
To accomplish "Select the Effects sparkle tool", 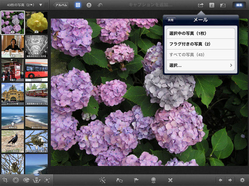I will [47, 180].
